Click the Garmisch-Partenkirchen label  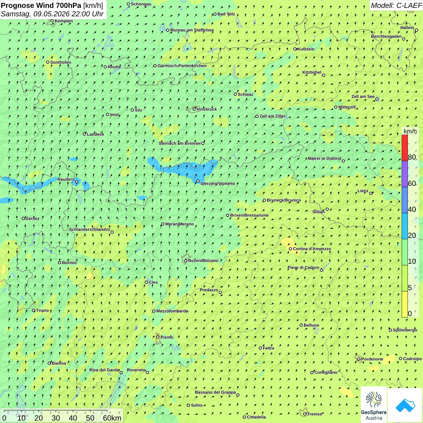(x=182, y=66)
